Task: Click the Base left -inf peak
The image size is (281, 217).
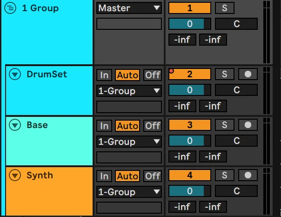Action: click(x=182, y=156)
